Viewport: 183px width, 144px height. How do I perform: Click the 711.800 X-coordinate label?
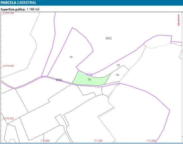(x=45, y=141)
